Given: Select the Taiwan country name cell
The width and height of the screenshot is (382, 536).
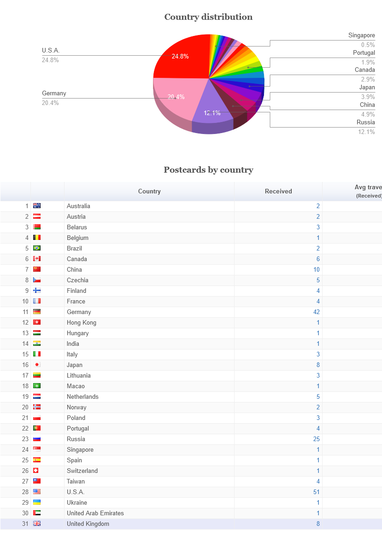Looking at the screenshot, I should point(149,481).
